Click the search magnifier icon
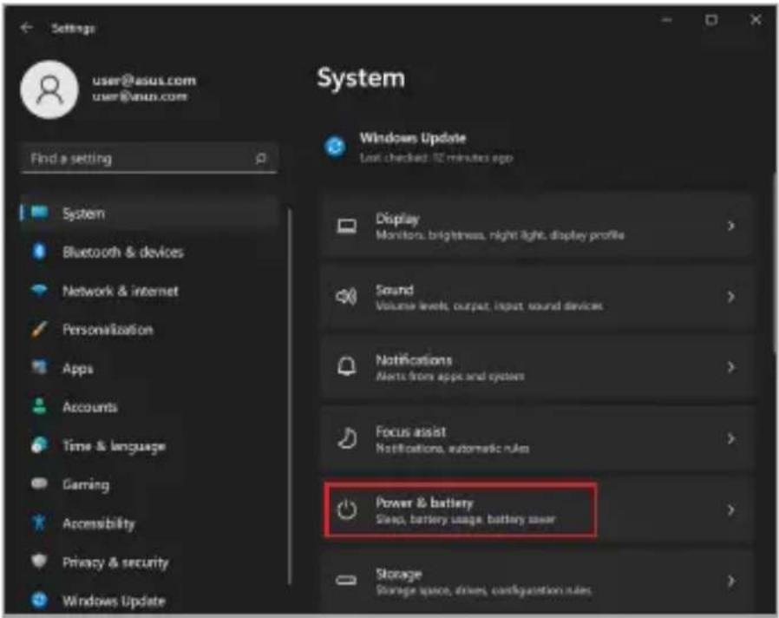Image resolution: width=779 pixels, height=618 pixels. pyautogui.click(x=260, y=159)
